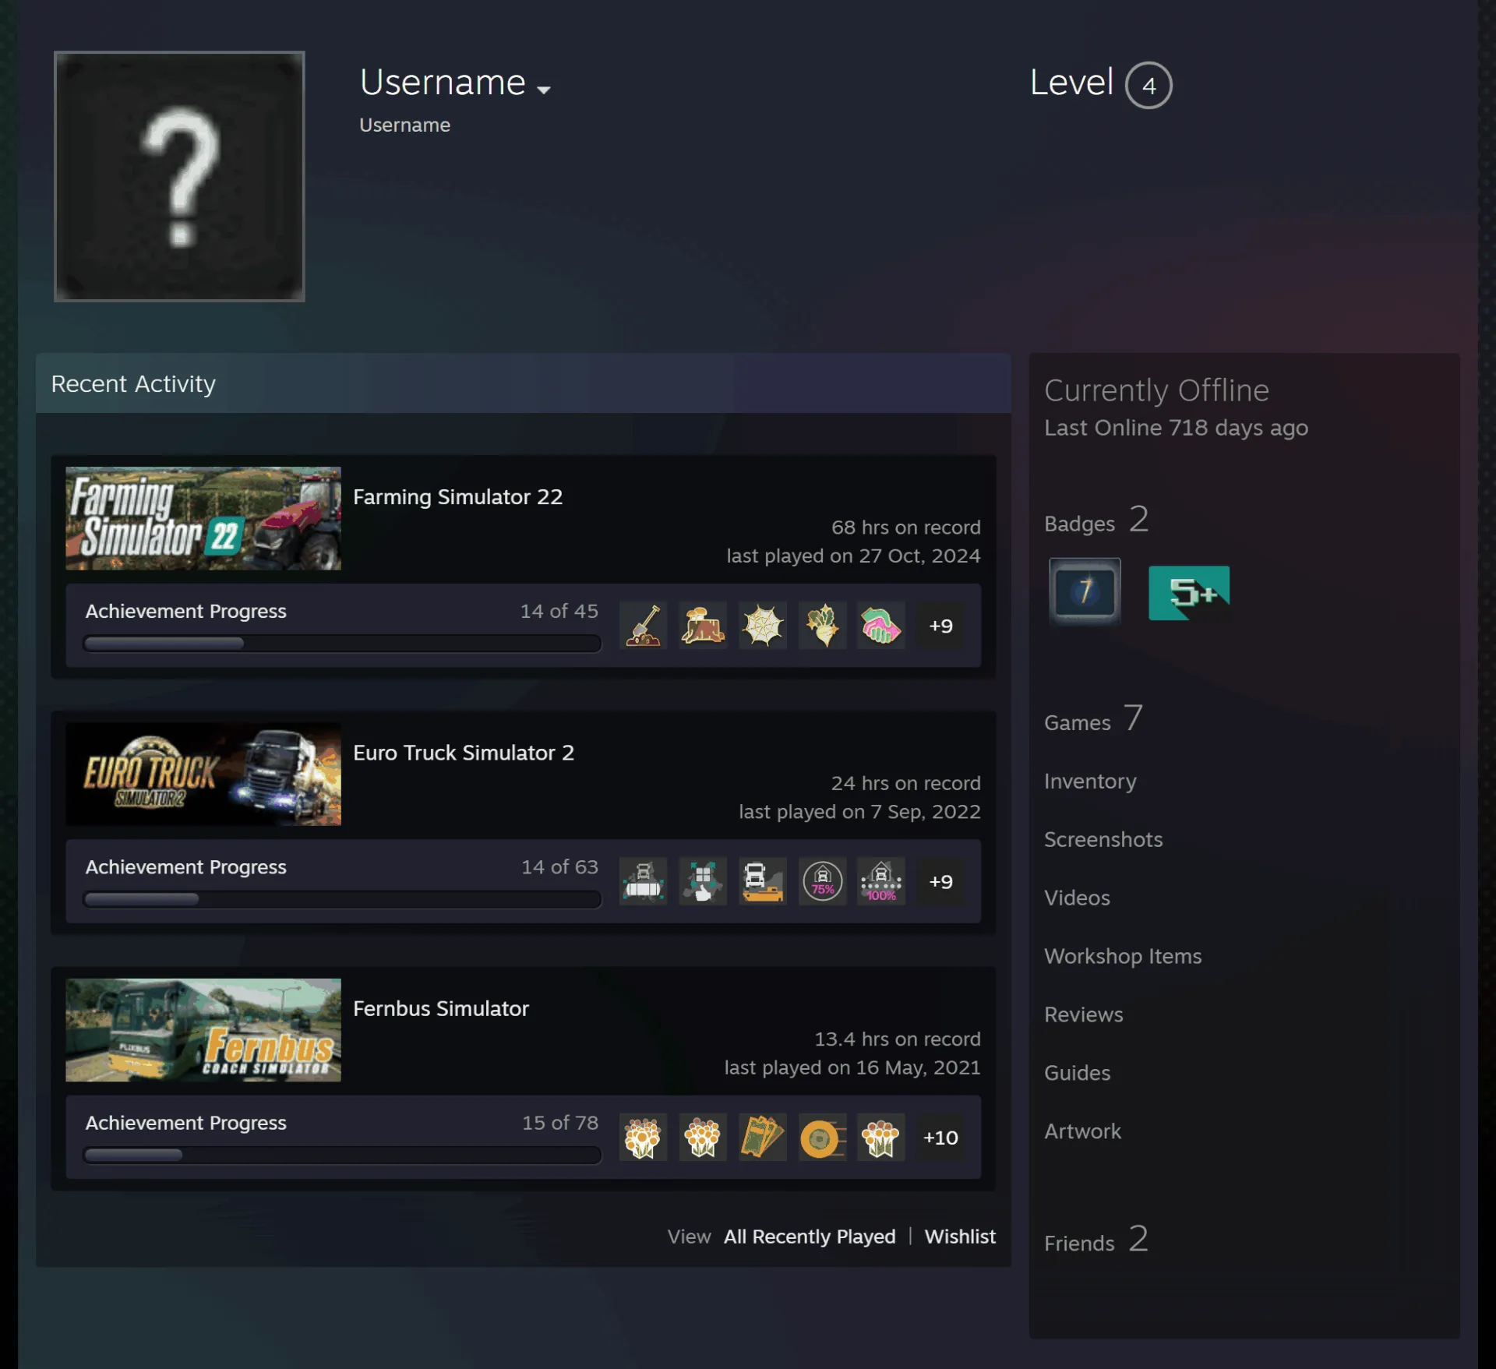1496x1369 pixels.
Task: Open the Games list link
Action: pos(1094,719)
